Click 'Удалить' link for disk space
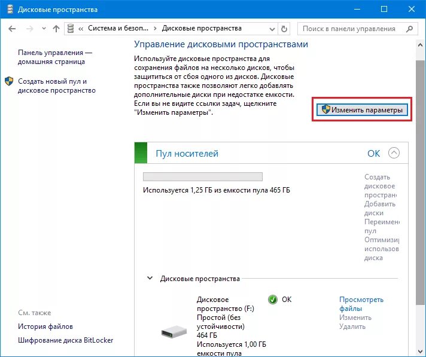426x357 pixels. coord(352,327)
